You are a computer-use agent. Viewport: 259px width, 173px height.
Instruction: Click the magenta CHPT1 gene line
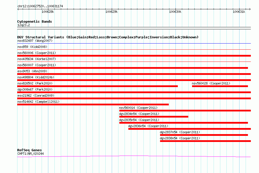(134, 156)
